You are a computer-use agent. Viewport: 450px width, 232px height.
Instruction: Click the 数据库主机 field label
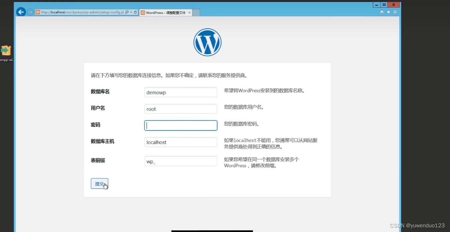102,141
